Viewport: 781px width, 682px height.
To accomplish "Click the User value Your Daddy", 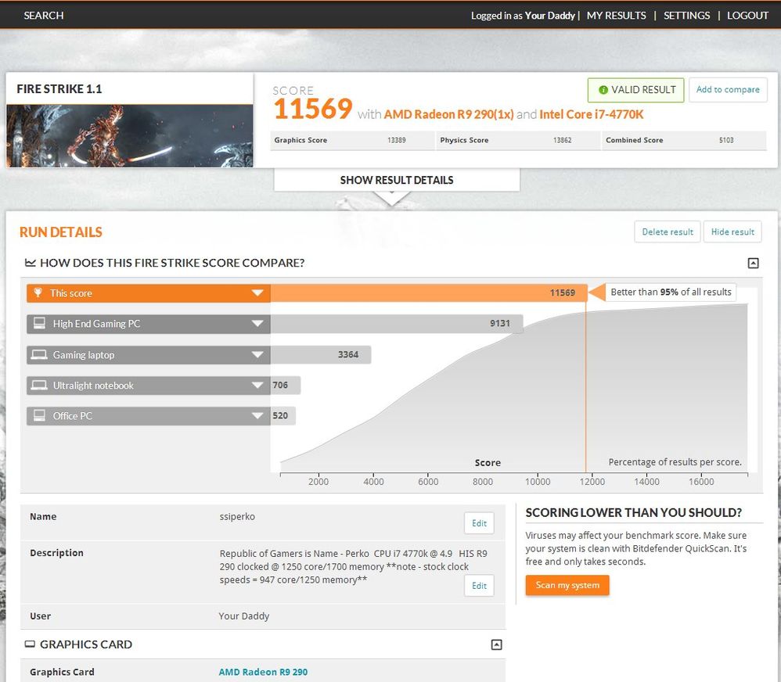I will (243, 616).
